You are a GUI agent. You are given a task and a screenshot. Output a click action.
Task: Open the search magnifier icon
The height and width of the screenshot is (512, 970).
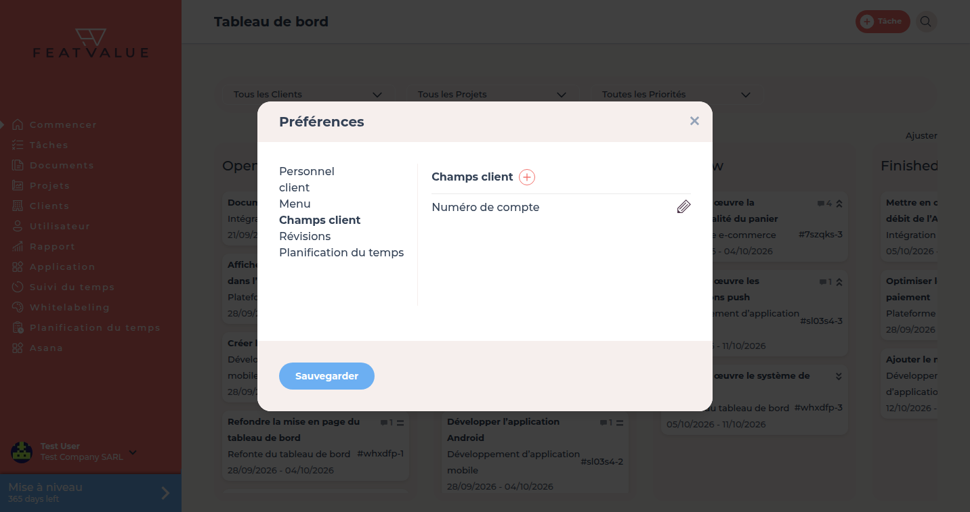coord(925,22)
